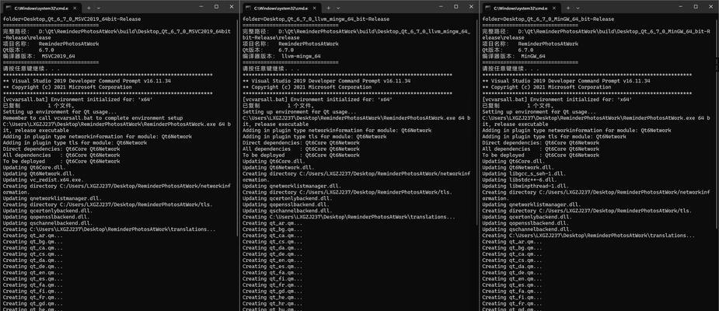Maximize the middle terminal window
The width and height of the screenshot is (719, 311).
tap(456, 7)
